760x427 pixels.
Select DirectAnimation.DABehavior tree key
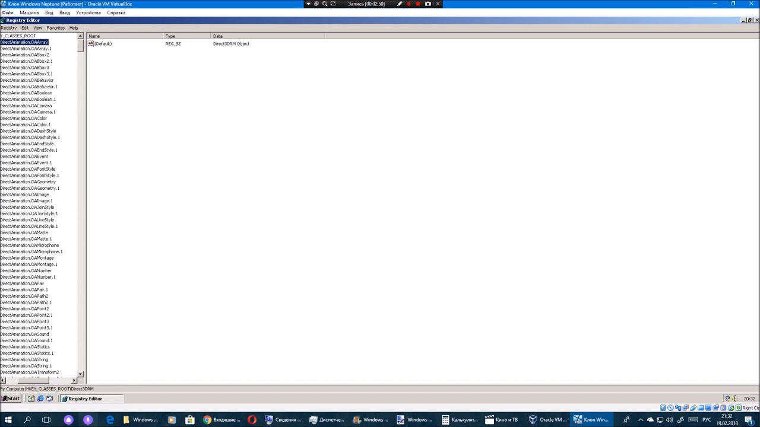click(27, 81)
